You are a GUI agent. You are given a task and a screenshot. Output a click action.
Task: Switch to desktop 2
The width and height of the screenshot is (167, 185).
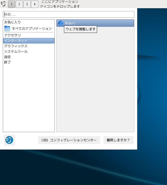click(x=19, y=4)
